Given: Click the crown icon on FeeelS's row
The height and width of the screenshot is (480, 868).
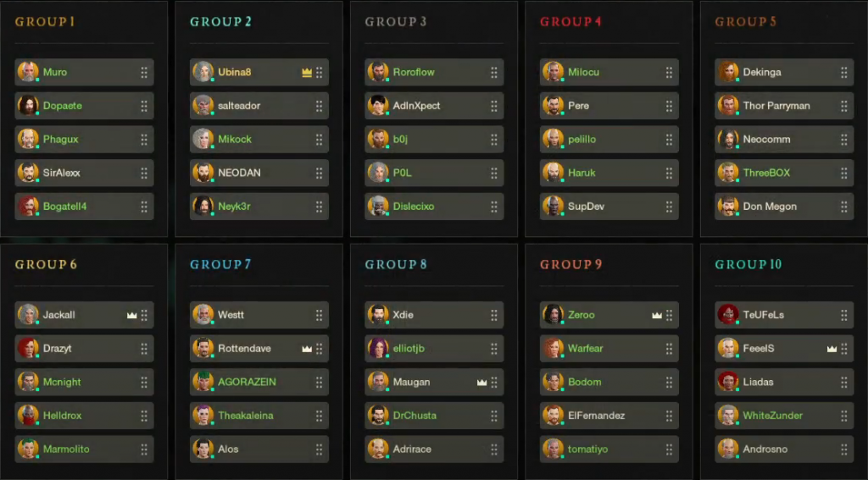Looking at the screenshot, I should 832,349.
